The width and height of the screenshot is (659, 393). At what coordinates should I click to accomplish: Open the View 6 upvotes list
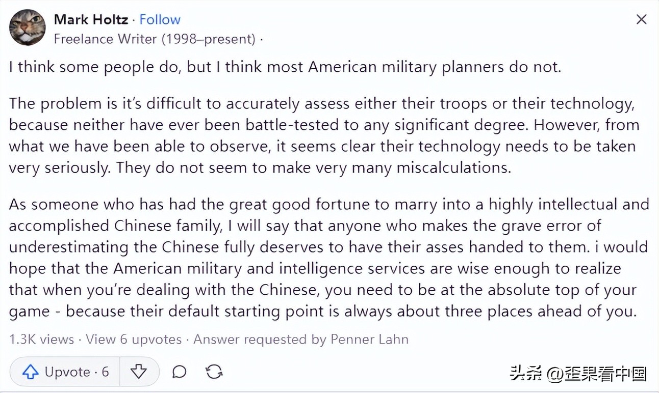pyautogui.click(x=133, y=339)
